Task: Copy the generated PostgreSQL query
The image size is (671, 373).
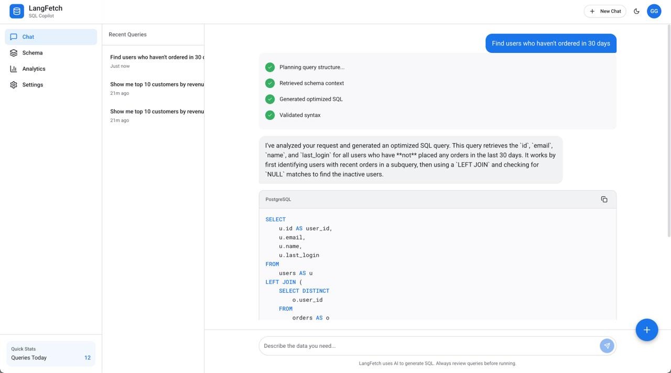Action: pos(603,199)
